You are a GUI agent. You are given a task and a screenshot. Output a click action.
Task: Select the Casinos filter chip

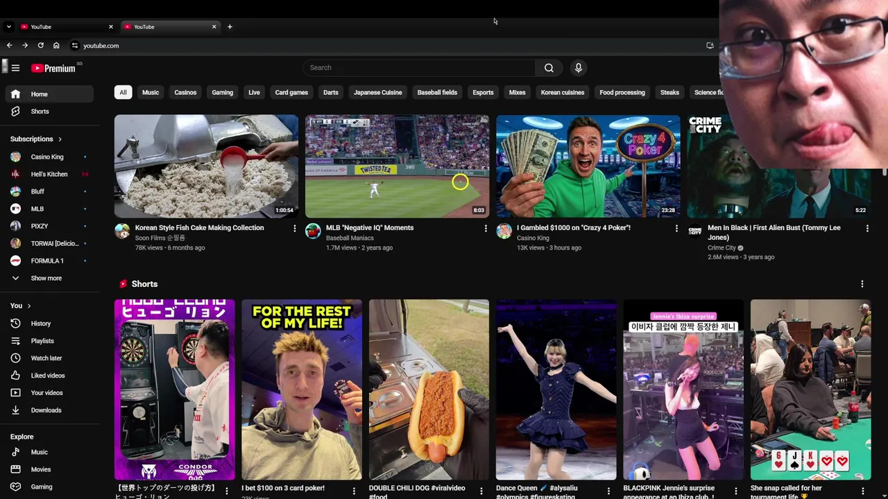point(185,92)
